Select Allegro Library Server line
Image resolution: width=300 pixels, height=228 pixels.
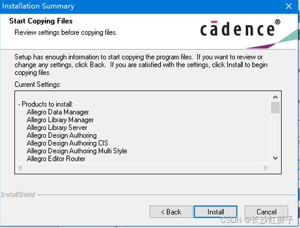pos(57,128)
